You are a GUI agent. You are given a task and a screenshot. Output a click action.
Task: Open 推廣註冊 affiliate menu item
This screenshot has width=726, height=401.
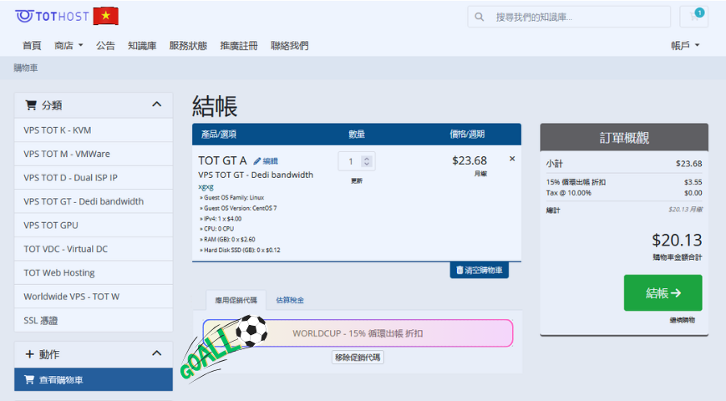click(239, 45)
